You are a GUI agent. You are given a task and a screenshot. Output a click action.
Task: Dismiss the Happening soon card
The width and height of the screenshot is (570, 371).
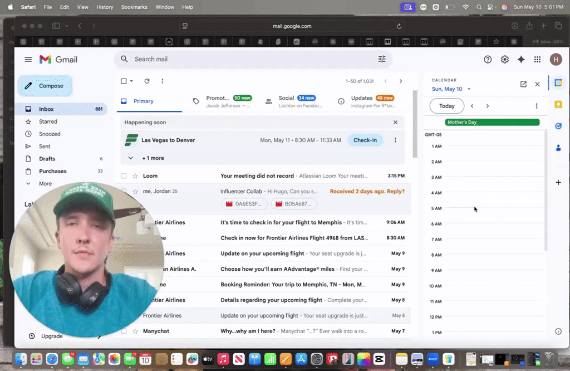coord(395,122)
